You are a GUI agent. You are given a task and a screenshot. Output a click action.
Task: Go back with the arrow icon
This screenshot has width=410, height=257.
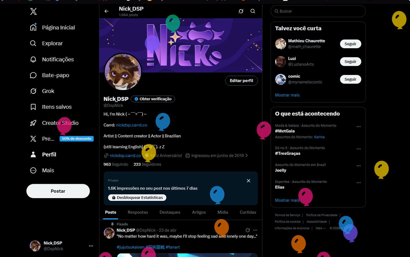(x=107, y=11)
